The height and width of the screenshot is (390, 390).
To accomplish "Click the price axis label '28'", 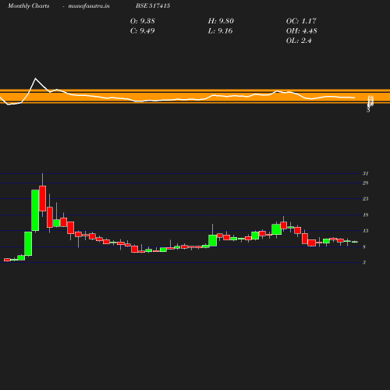I will (x=366, y=183).
